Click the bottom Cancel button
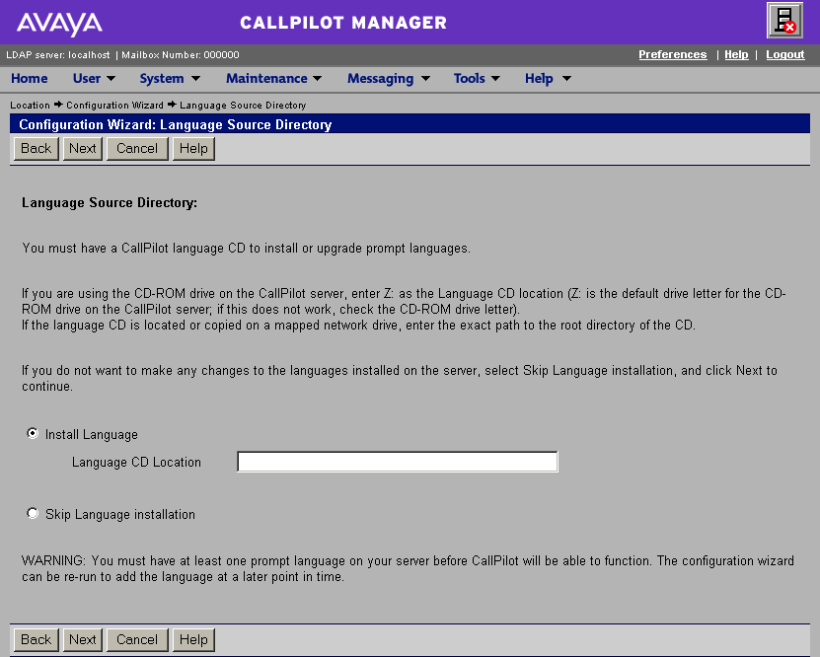This screenshot has width=820, height=657. coord(137,639)
